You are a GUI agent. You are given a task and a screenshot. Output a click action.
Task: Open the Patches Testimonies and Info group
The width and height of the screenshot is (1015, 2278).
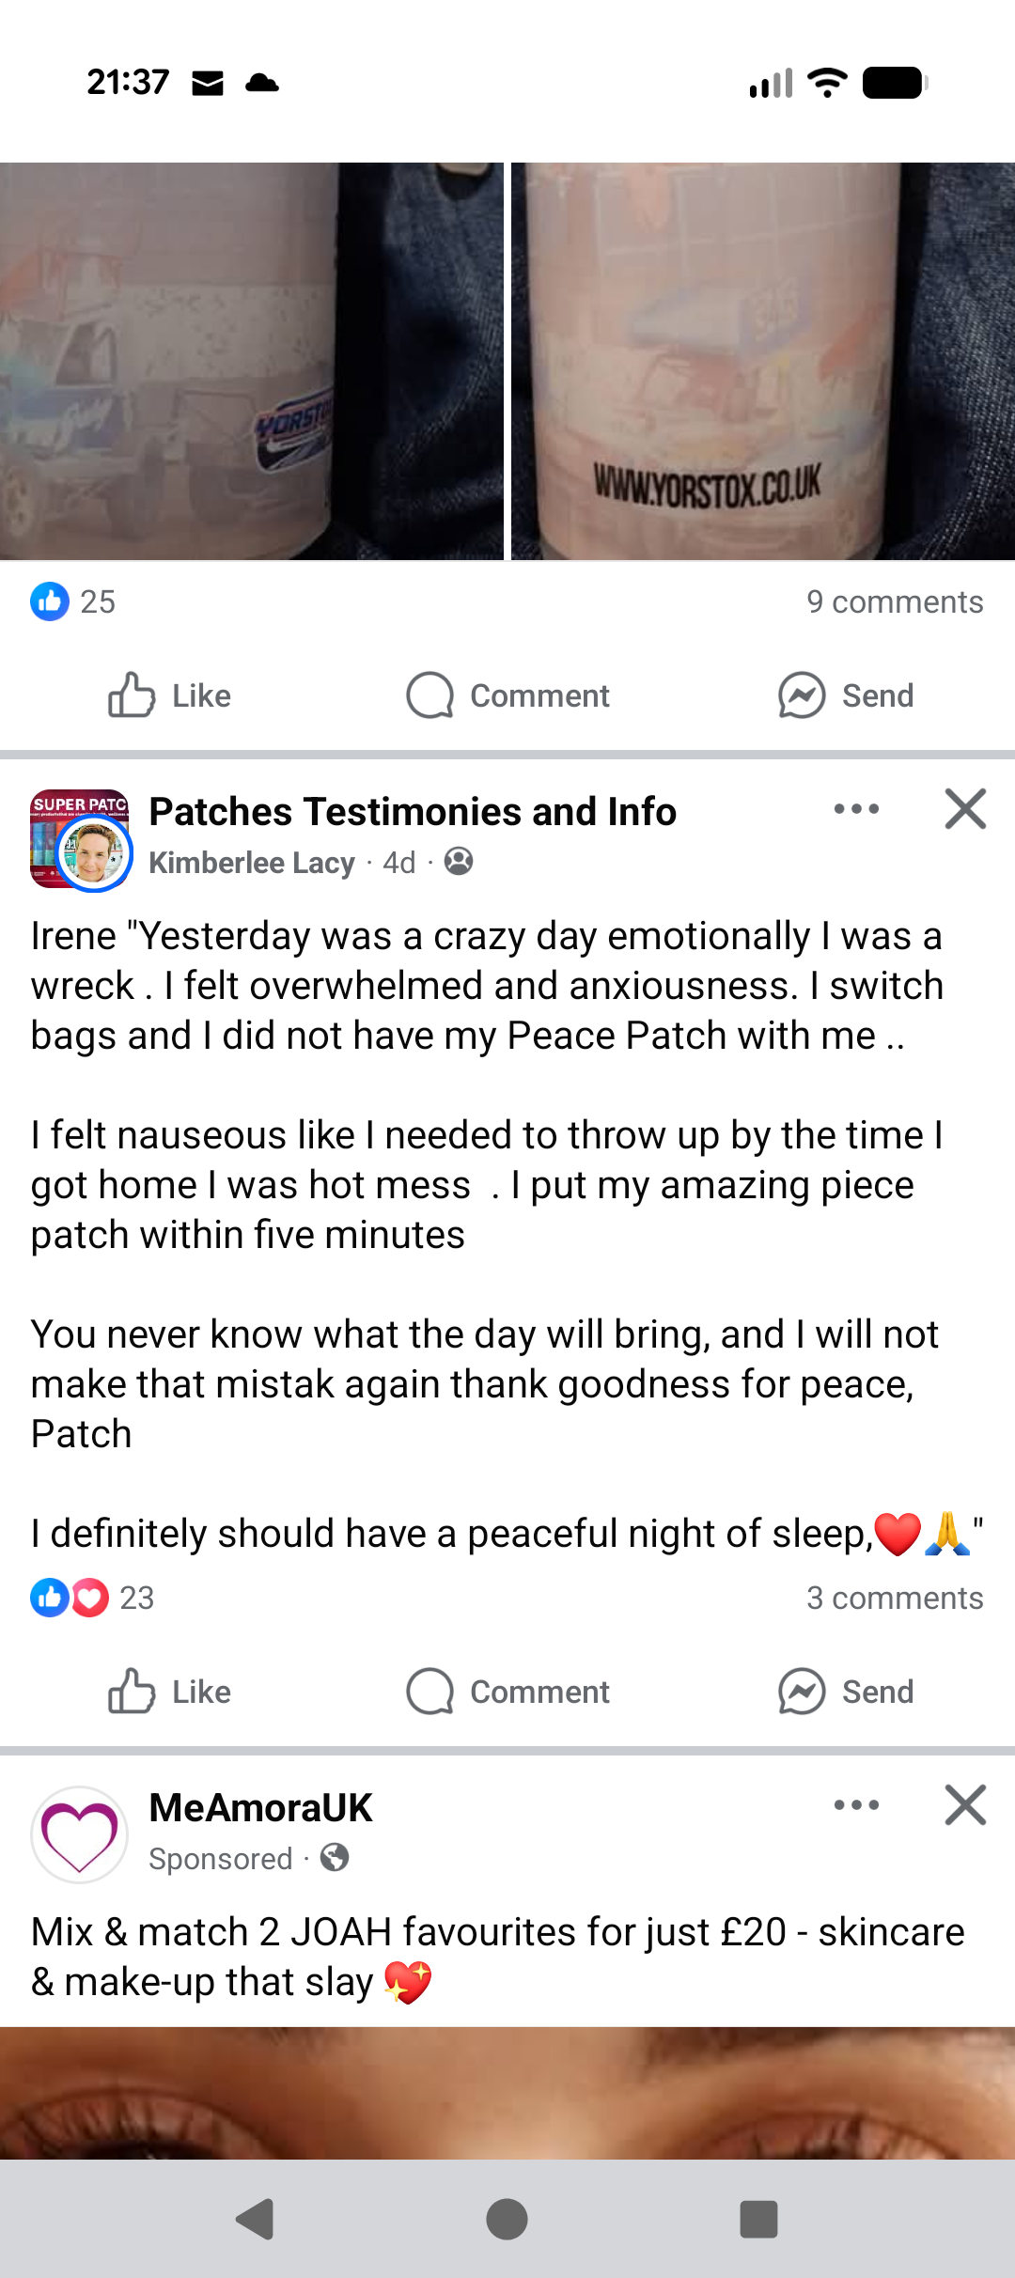[413, 812]
